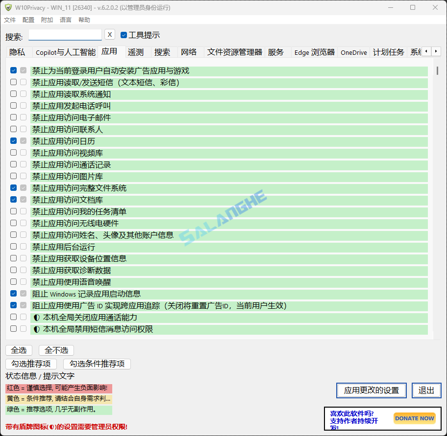The height and width of the screenshot is (436, 447).
Task: Open the 帮助 menu
Action: point(84,20)
